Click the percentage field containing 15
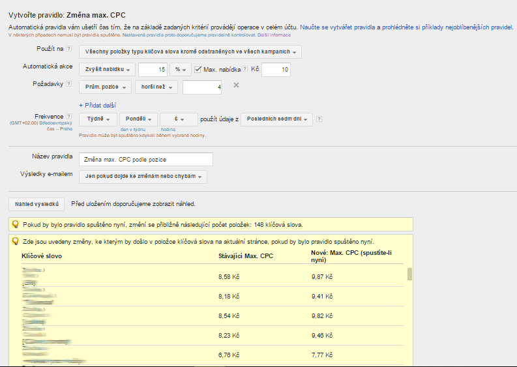The height and width of the screenshot is (367, 517). point(153,69)
